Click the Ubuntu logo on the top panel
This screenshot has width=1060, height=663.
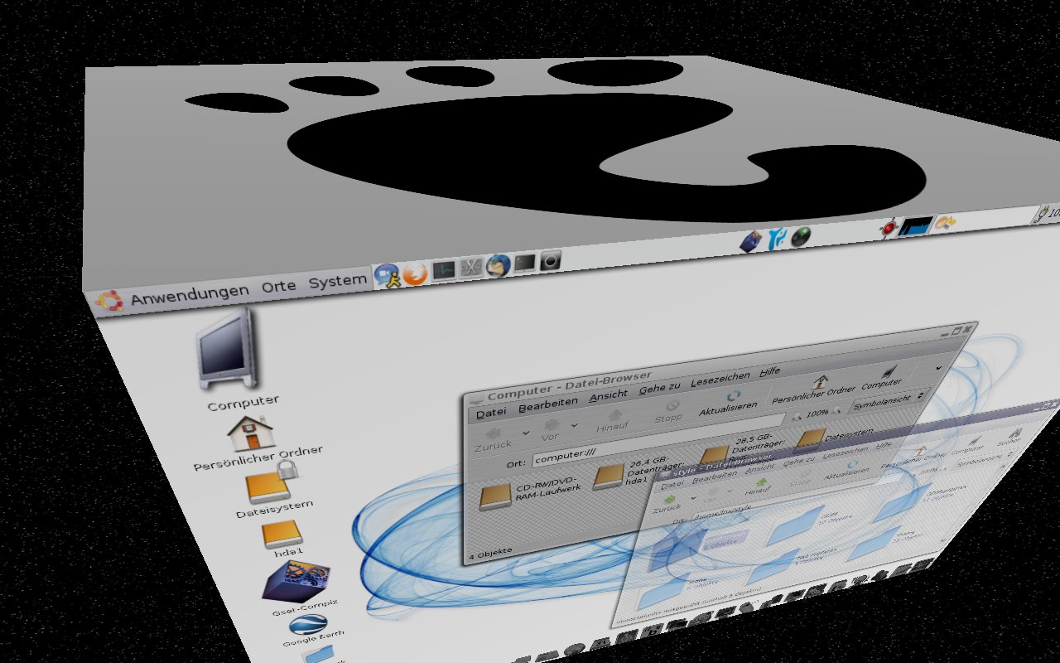pos(109,300)
